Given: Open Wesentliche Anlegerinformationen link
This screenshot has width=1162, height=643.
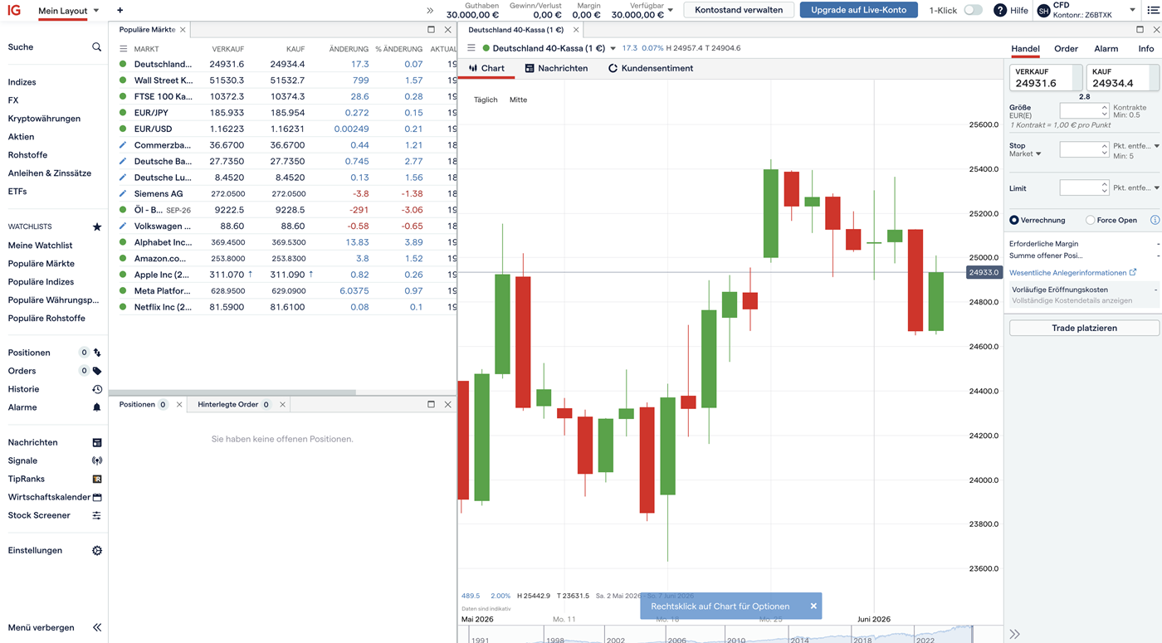Looking at the screenshot, I should (1072, 273).
